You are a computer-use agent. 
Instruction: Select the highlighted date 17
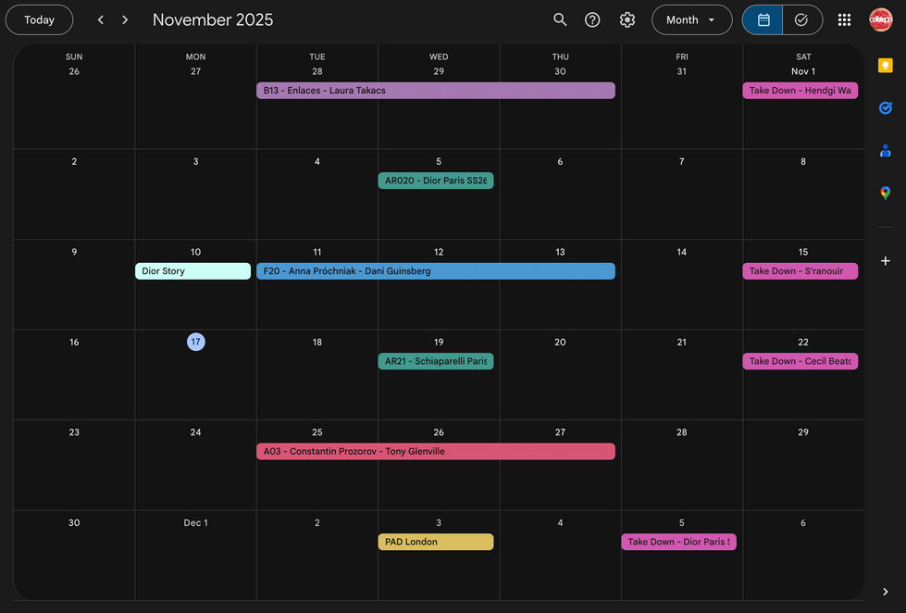[x=195, y=342]
